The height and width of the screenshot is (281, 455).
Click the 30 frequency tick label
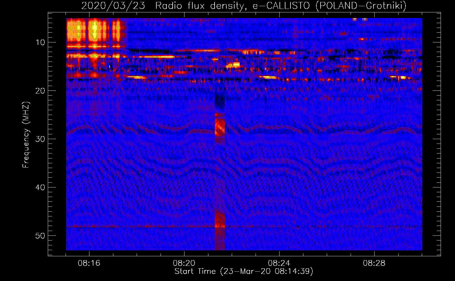click(40, 139)
